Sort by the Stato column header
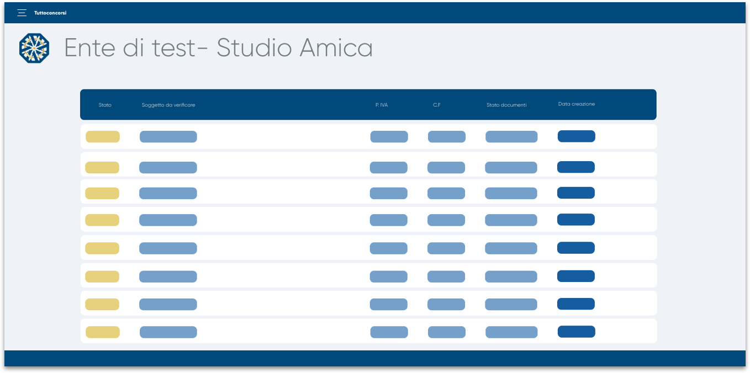 (105, 105)
